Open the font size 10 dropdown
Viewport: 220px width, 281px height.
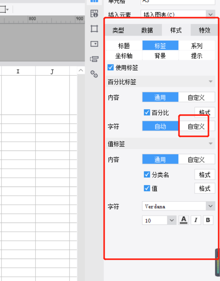pyautogui.click(x=172, y=220)
